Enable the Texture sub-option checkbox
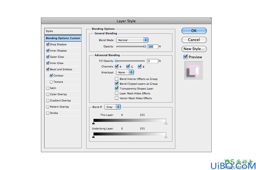256x170 pixels. coord(51,82)
